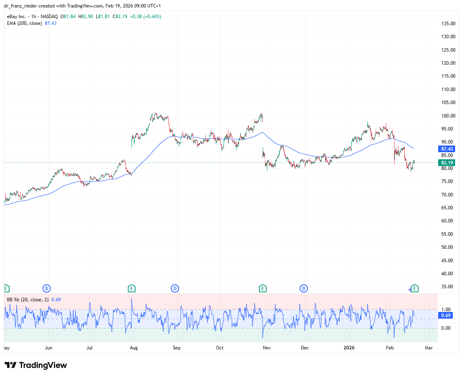The image size is (463, 377).
Task: Open the upcoming earnings marker in February
Action: coord(415,288)
